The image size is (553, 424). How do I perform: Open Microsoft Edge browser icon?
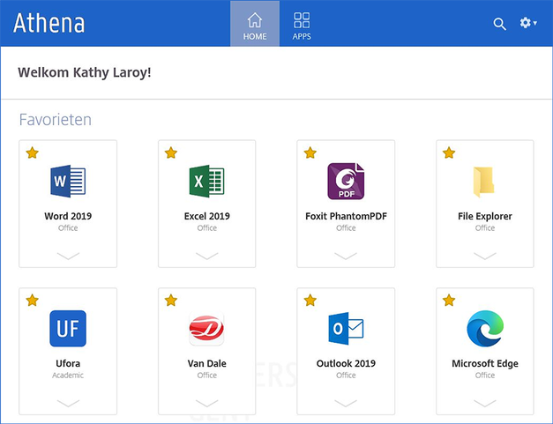coord(484,329)
